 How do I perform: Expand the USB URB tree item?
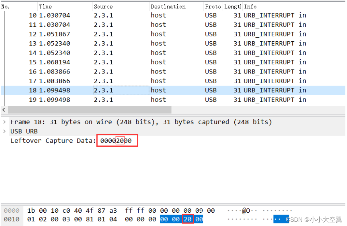tap(5, 131)
